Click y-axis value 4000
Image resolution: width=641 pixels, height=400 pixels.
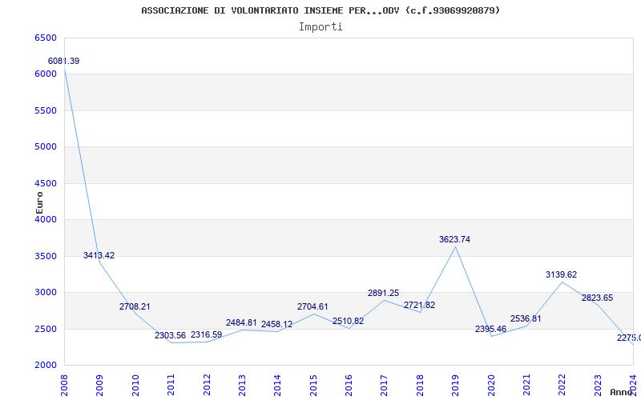45,219
